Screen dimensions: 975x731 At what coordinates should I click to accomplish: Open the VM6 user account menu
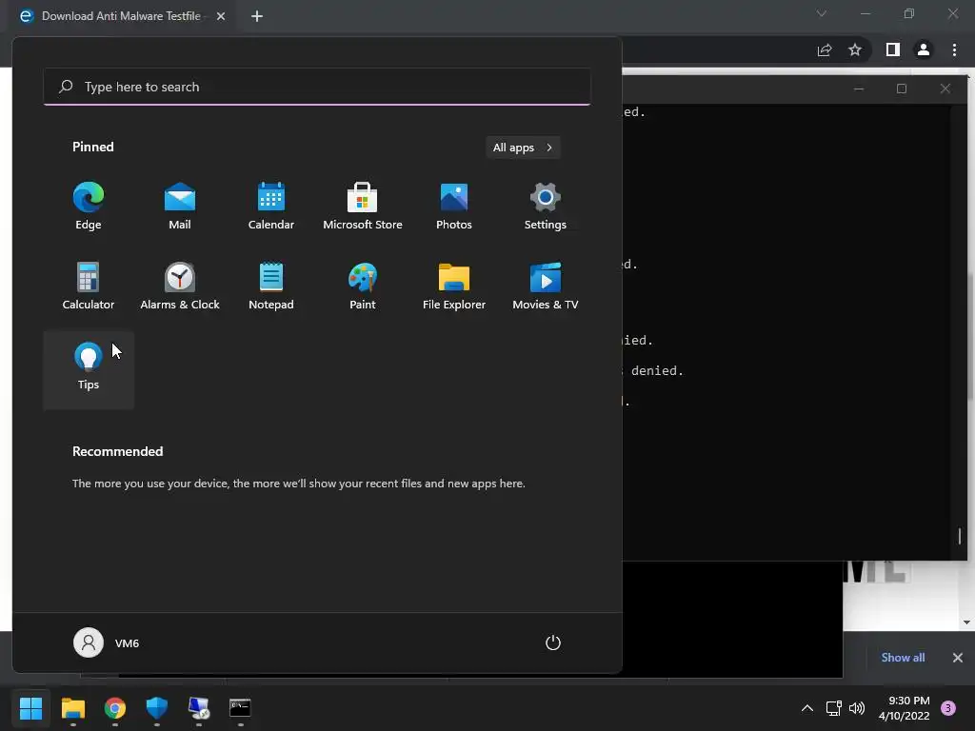107,642
